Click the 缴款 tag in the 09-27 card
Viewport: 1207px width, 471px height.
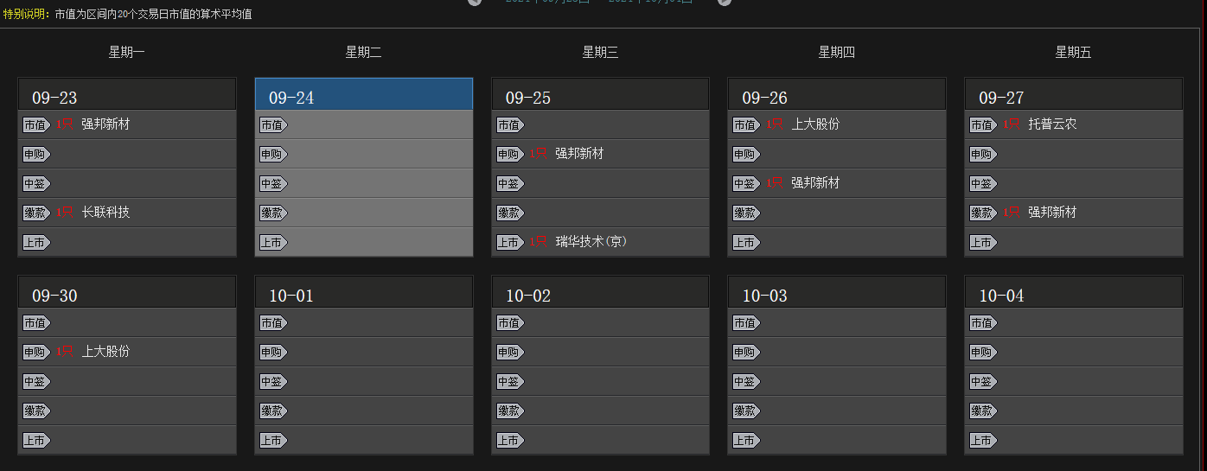pos(983,213)
